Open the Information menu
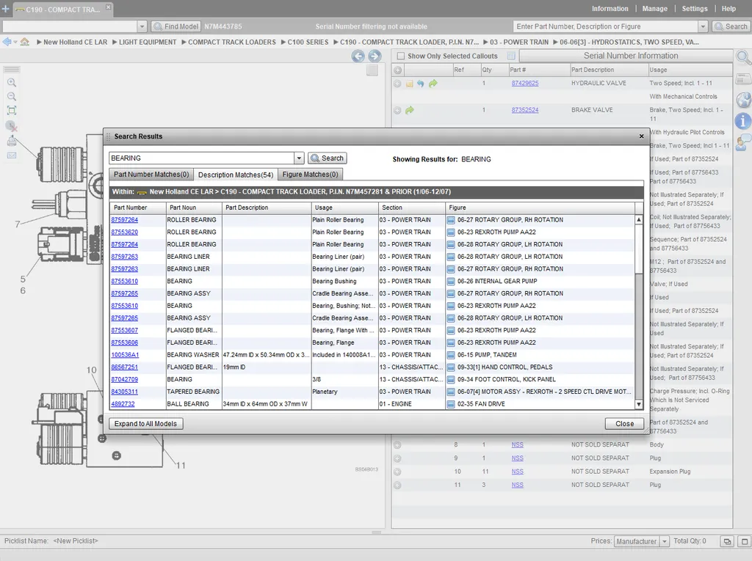752x561 pixels. (610, 9)
